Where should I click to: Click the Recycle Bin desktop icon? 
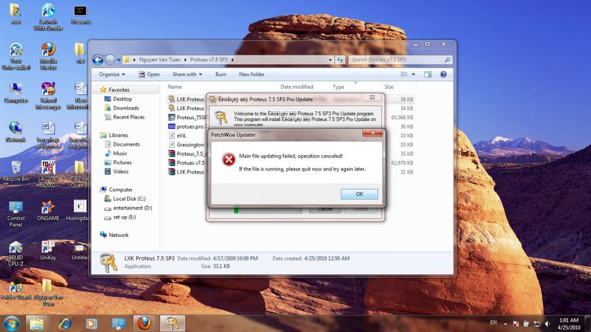(x=16, y=171)
